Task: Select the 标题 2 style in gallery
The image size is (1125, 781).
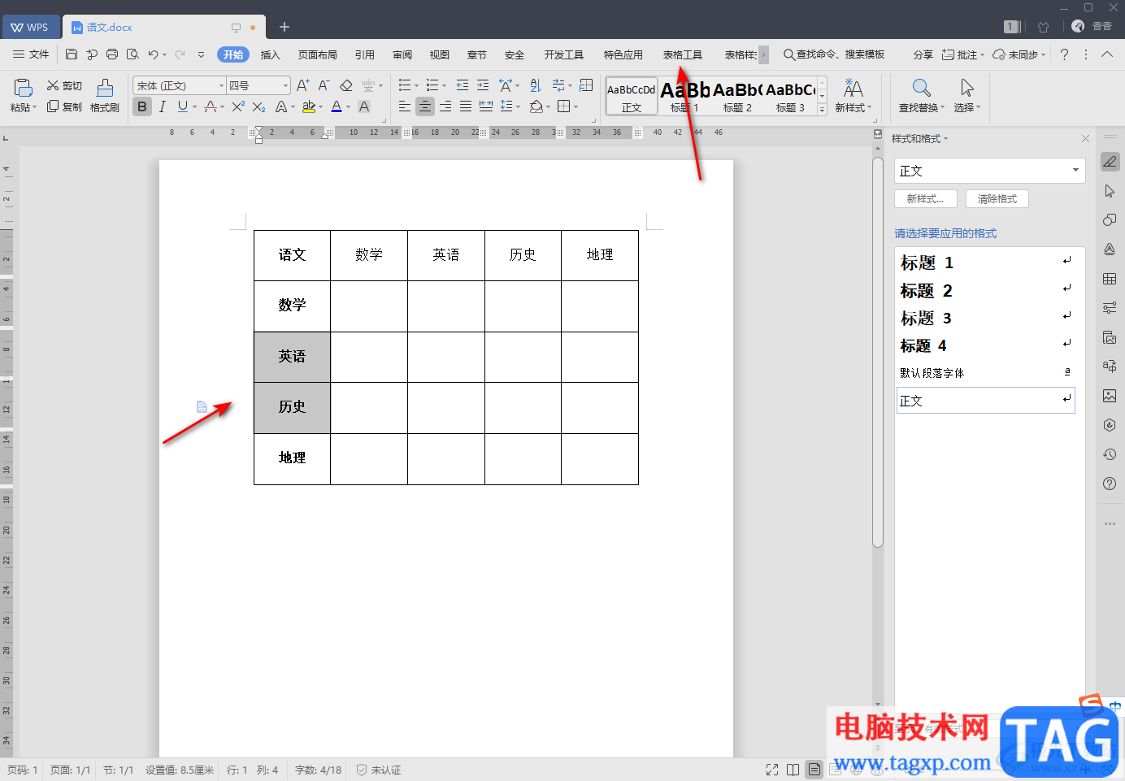Action: click(737, 96)
